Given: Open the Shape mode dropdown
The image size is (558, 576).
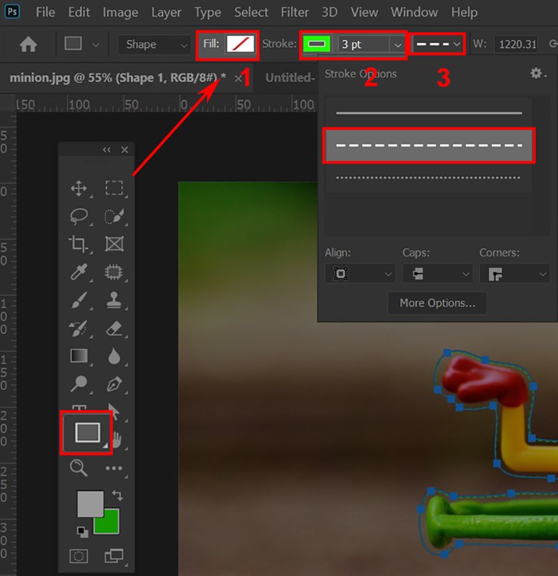Looking at the screenshot, I should point(155,45).
